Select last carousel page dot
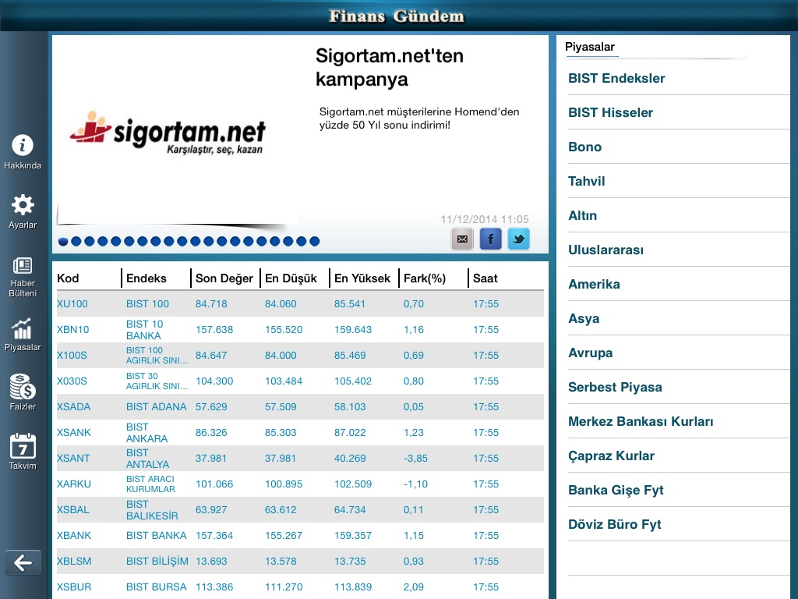798x599 pixels. (x=315, y=242)
